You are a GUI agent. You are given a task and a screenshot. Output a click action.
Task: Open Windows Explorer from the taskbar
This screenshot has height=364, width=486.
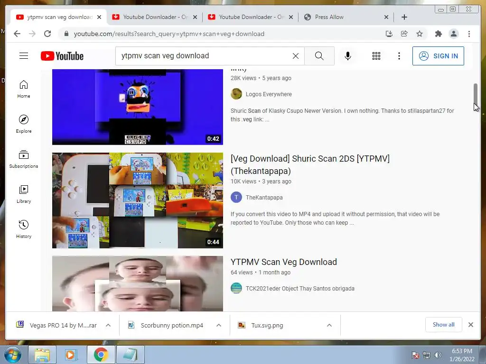point(42,355)
